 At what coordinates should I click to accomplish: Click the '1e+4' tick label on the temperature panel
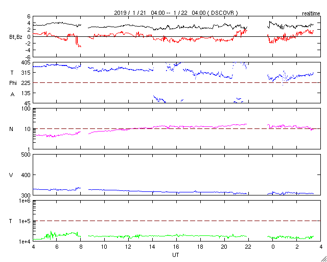[25, 242]
